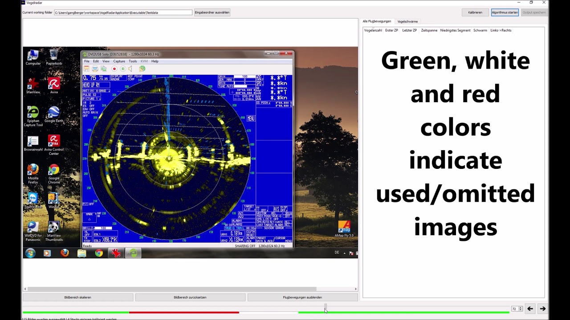The image size is (570, 320).
Task: Click the file explorer icon in taskbar
Action: 81,253
